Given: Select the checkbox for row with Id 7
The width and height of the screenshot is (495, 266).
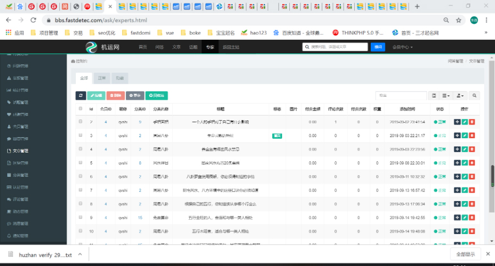Looking at the screenshot, I should point(80,190).
